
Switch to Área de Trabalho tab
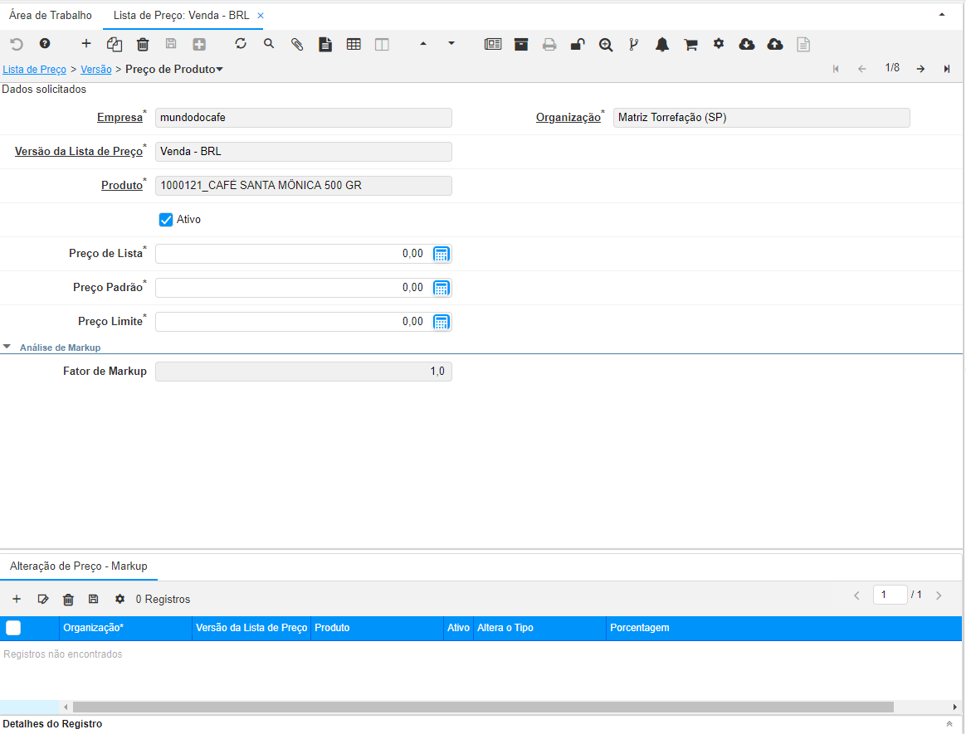point(51,16)
